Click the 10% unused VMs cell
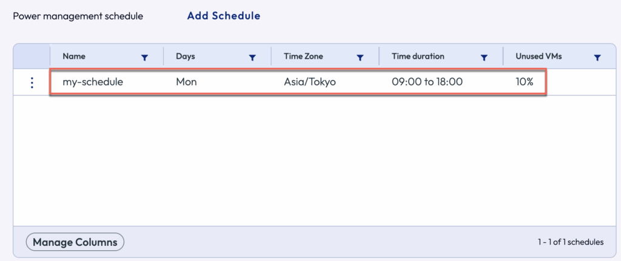 (524, 82)
